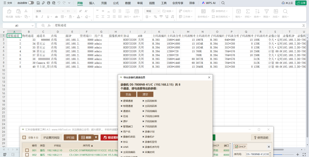Check the device 001 row checkbox
The image size is (309, 157).
(x=27, y=150)
